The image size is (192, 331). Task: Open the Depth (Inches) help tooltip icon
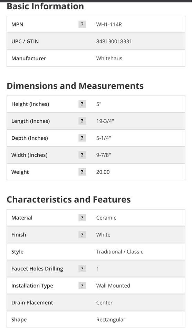coord(82,138)
